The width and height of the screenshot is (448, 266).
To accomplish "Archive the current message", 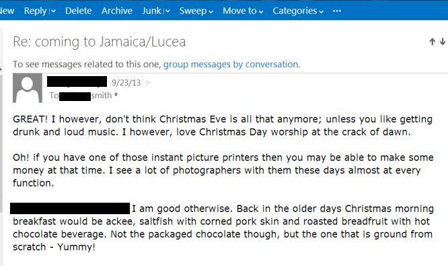I will tap(117, 11).
